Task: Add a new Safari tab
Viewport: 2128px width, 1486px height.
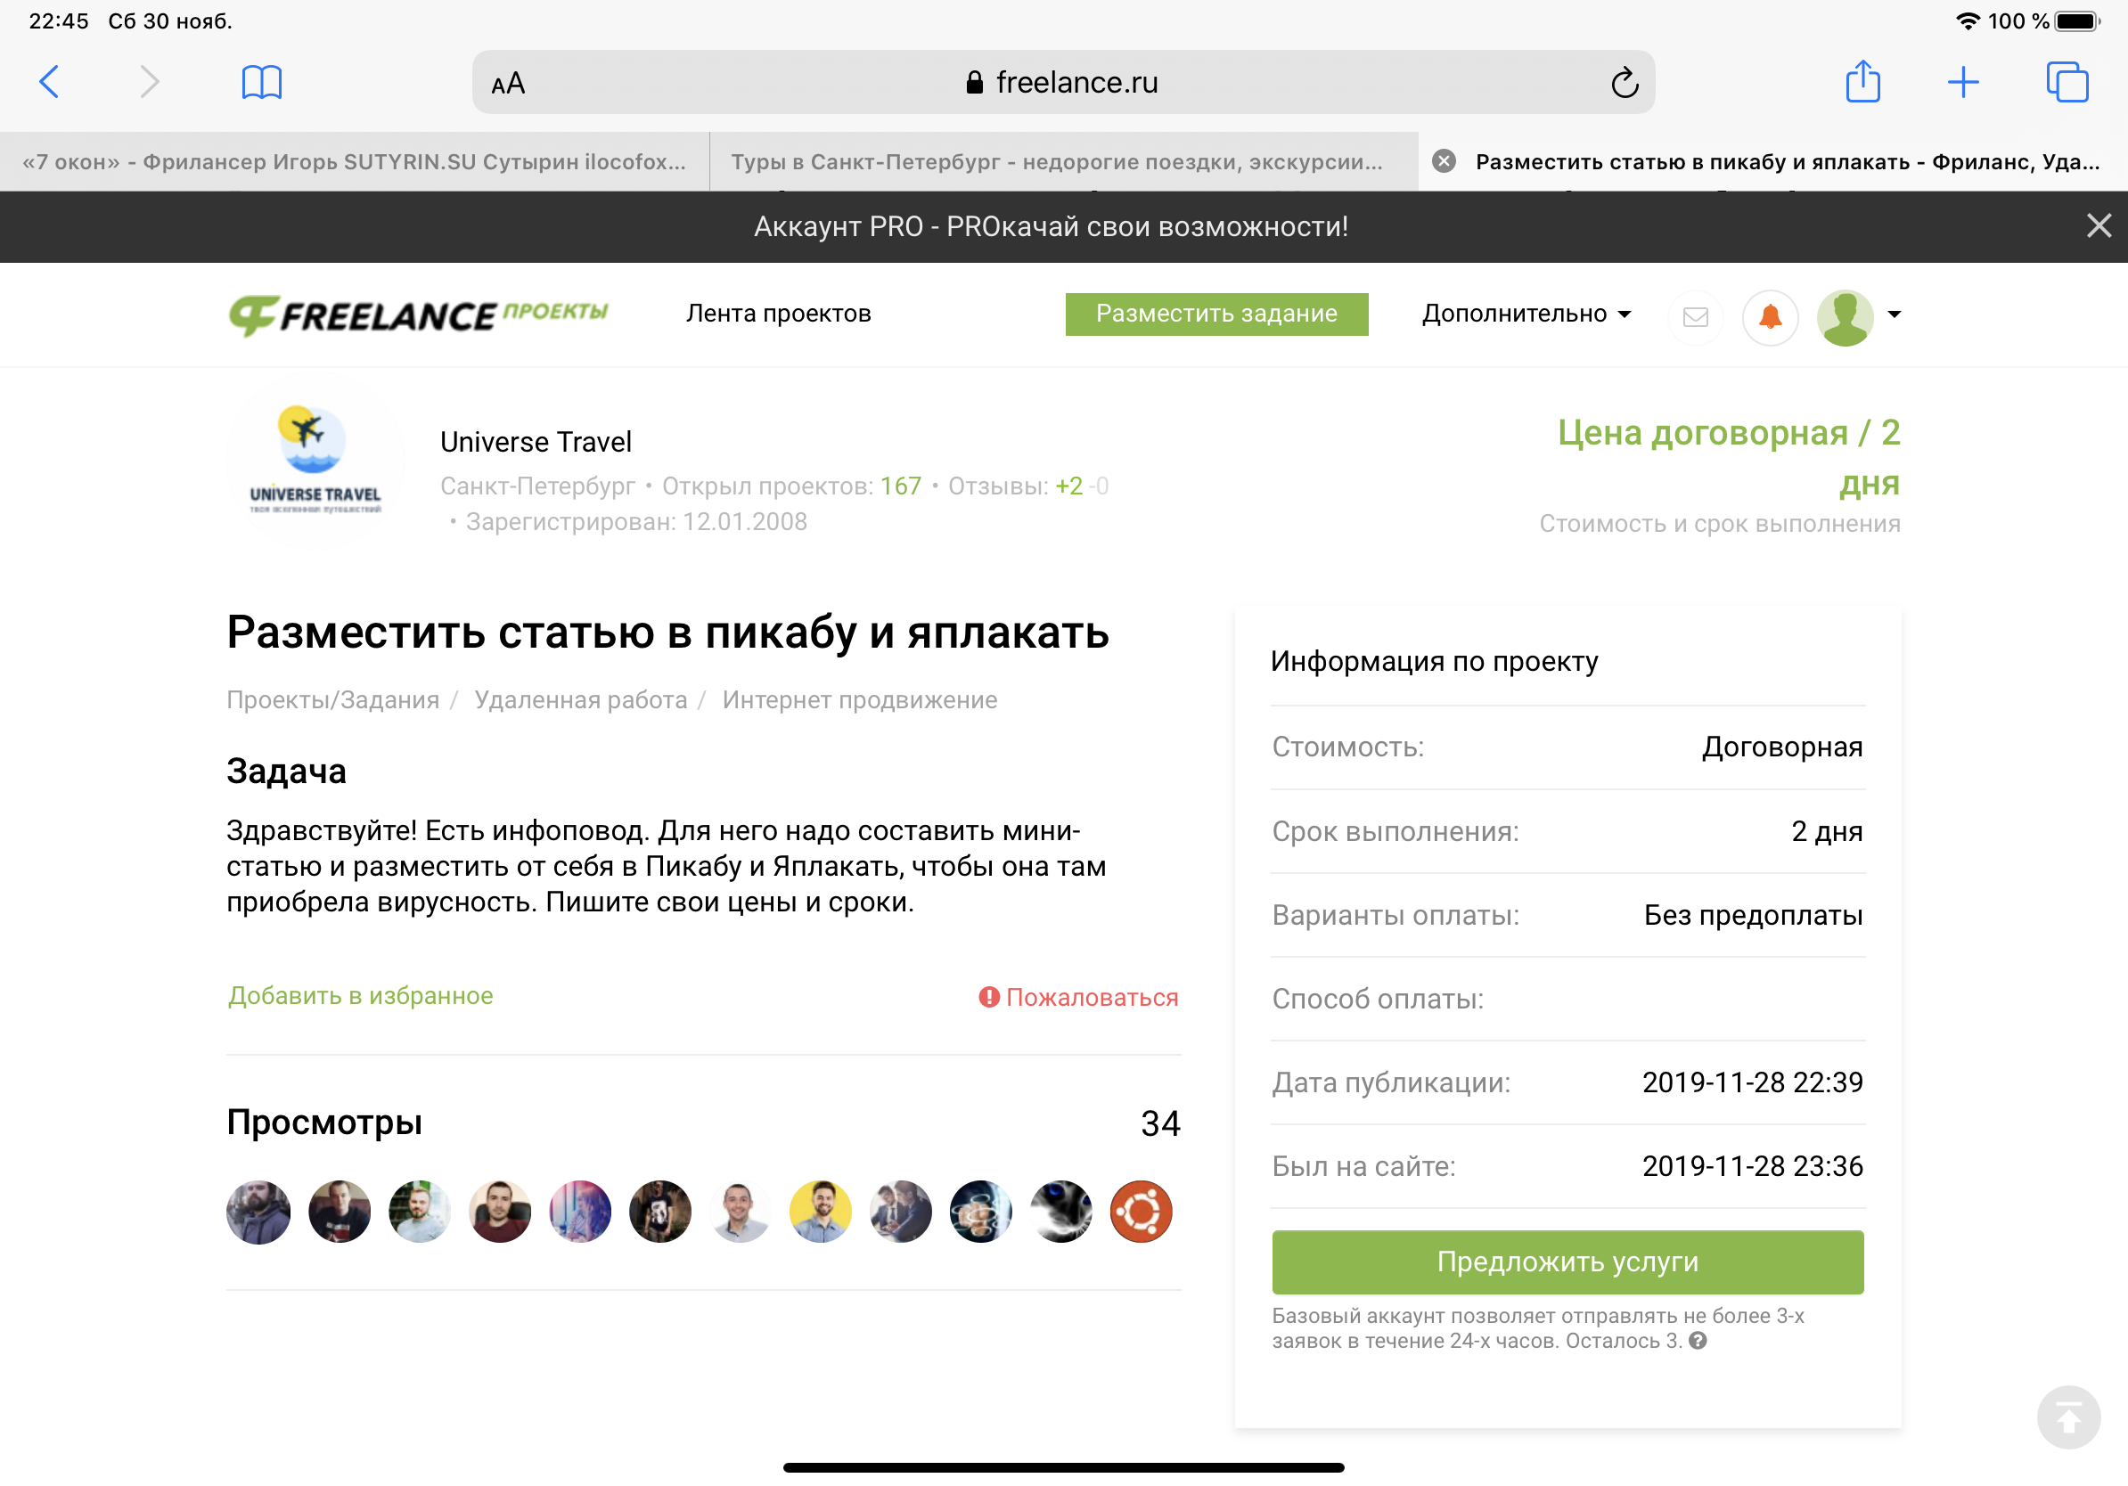Action: point(1963,83)
